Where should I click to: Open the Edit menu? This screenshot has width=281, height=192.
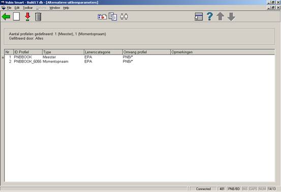17,8
